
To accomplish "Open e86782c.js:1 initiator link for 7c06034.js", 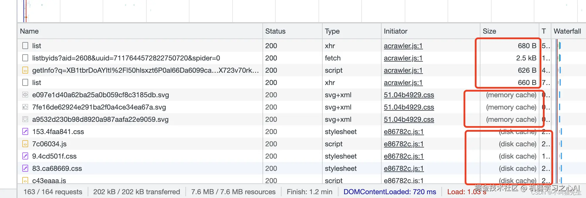I will (x=404, y=144).
